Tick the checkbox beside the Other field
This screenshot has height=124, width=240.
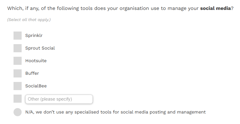click(17, 98)
